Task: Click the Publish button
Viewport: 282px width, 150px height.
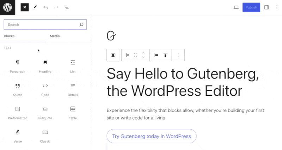Action: 251,7
